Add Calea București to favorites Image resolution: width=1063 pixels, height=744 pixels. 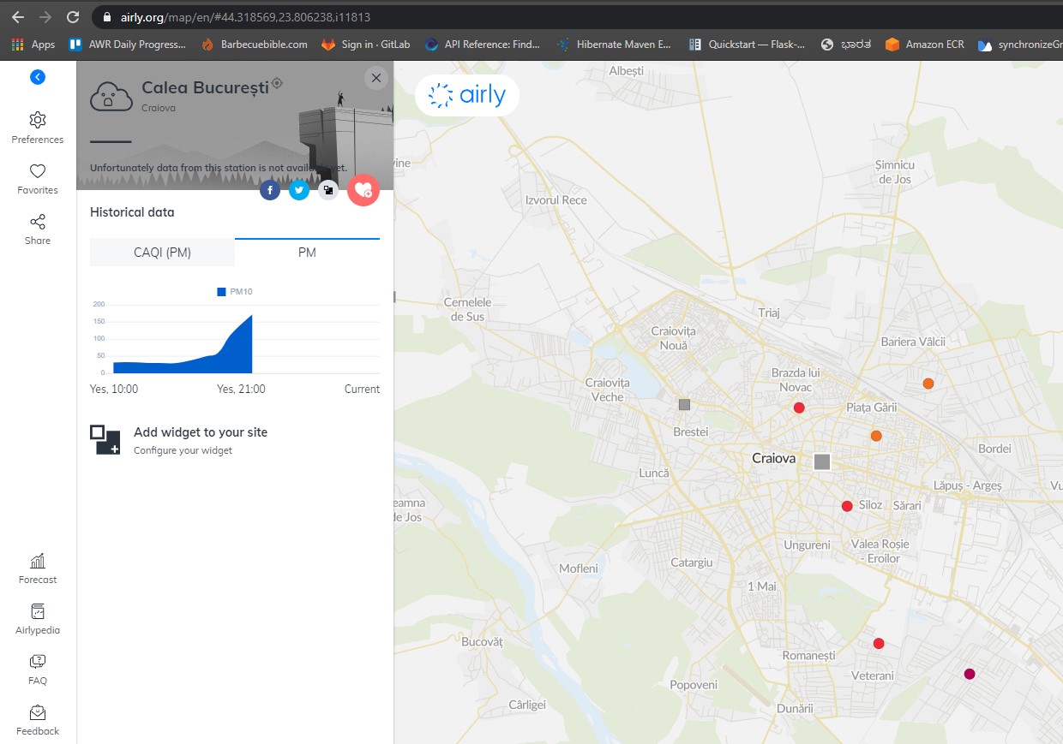coord(363,190)
